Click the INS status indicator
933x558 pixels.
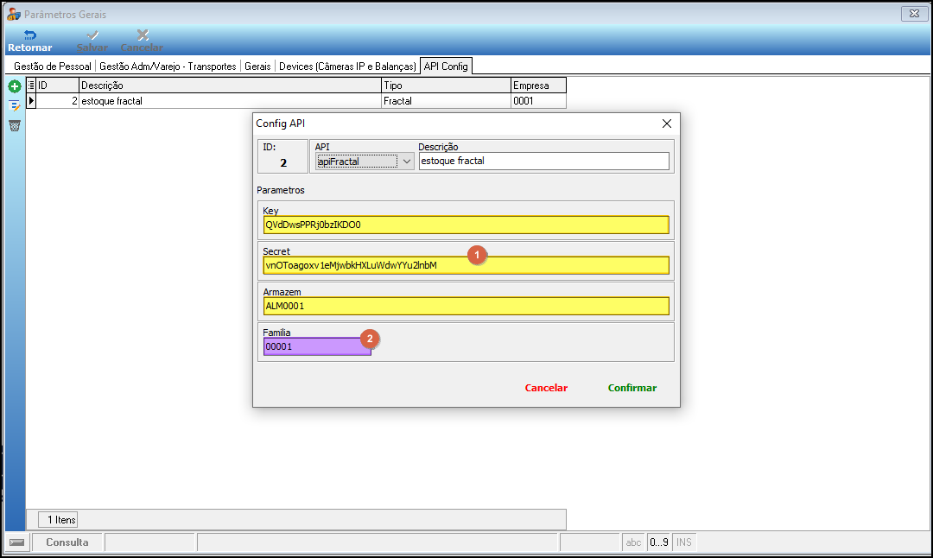pyautogui.click(x=684, y=542)
